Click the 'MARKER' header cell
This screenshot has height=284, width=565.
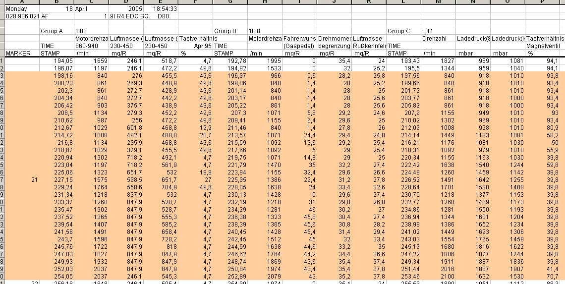coord(22,54)
